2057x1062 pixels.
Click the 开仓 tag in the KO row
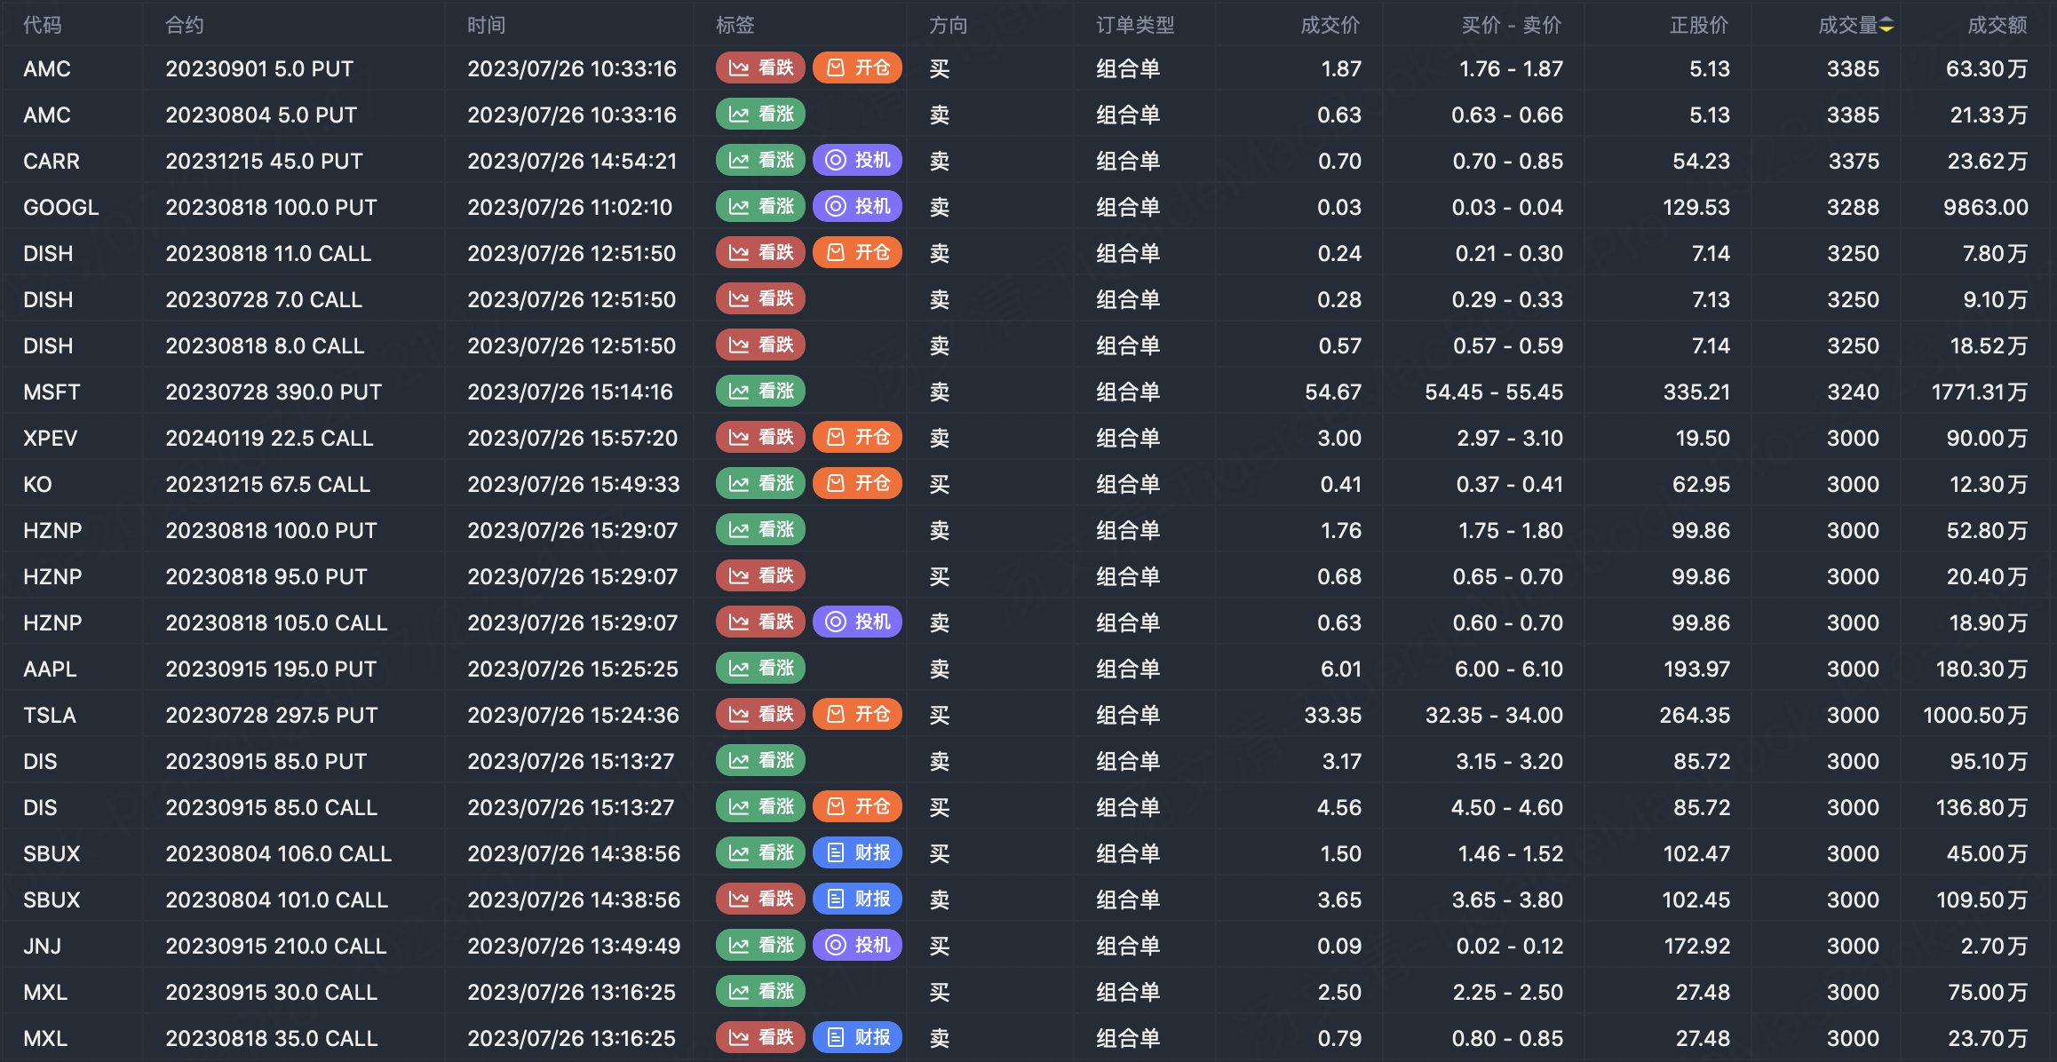pyautogui.click(x=858, y=484)
